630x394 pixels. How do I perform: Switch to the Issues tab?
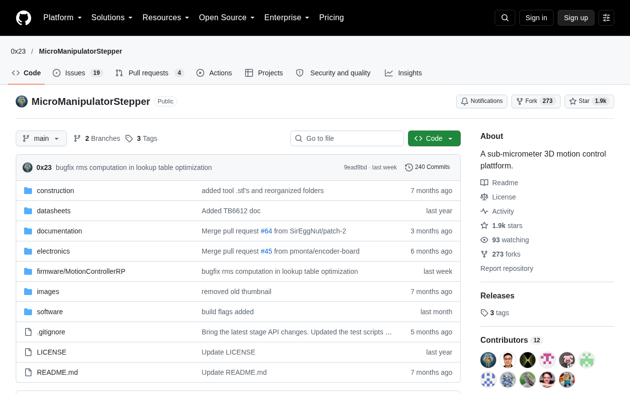[x=78, y=73]
